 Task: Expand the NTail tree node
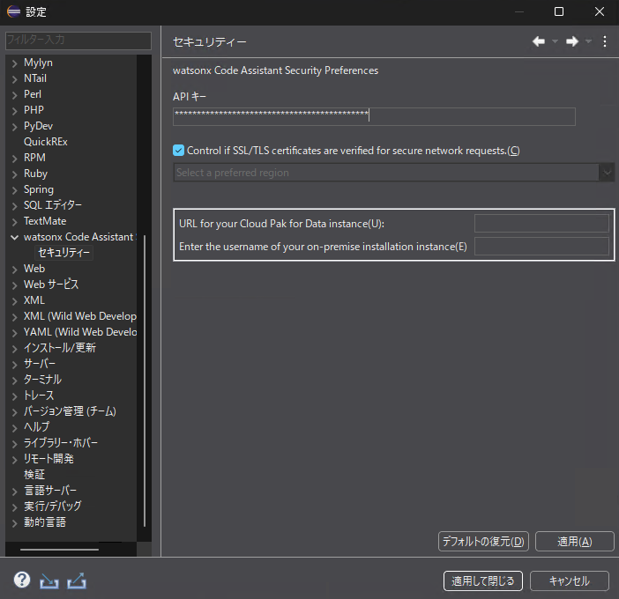coord(15,79)
